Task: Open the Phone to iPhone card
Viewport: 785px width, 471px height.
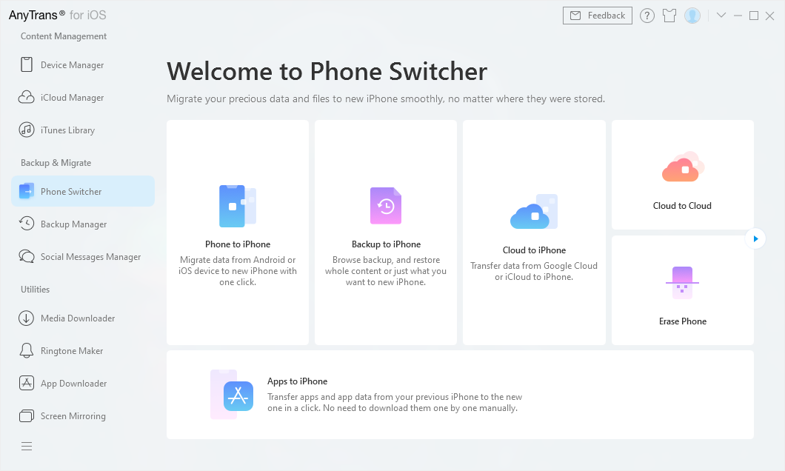Action: 238,233
